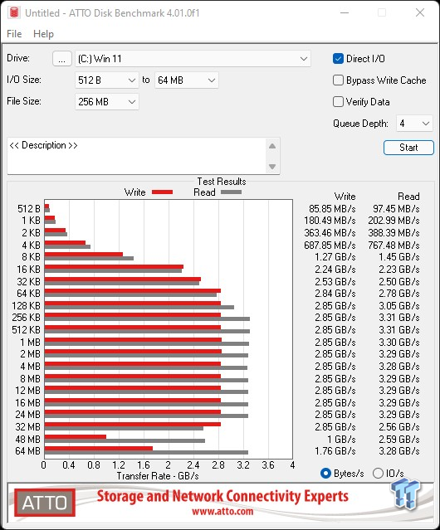Click the 388.39 MB/s read value
This screenshot has height=530, width=440.
394,233
